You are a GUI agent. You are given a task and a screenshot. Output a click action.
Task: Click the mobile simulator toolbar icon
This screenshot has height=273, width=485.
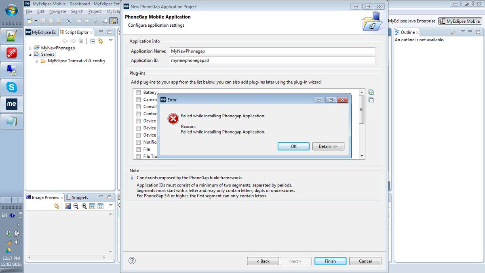[x=105, y=21]
